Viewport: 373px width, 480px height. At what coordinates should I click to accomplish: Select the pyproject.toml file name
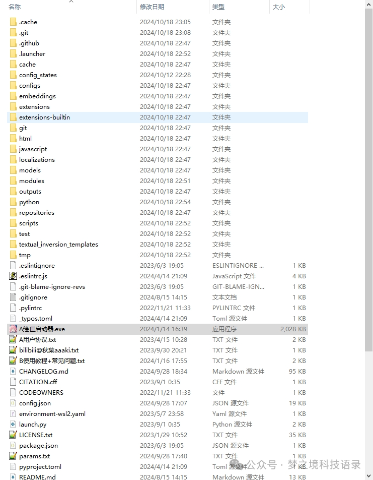pyautogui.click(x=40, y=467)
